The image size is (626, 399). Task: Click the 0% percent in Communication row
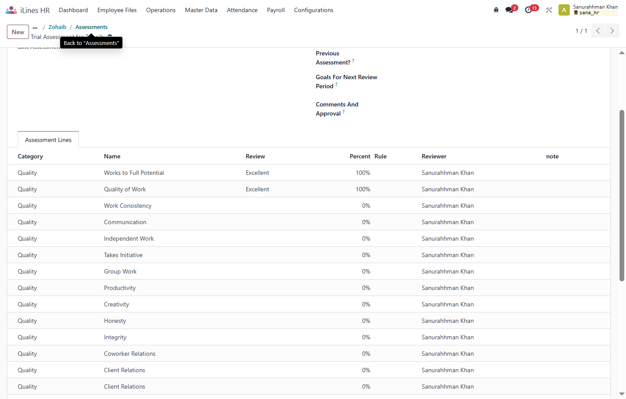tap(366, 222)
